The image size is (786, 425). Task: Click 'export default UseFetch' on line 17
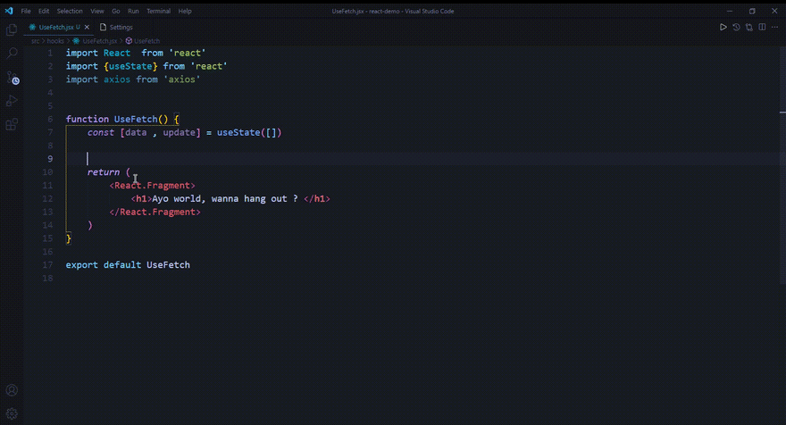[128, 265]
